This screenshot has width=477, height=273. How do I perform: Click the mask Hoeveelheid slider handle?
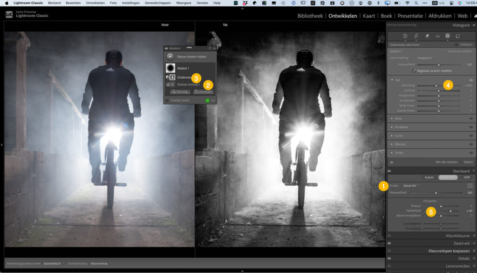439,65
